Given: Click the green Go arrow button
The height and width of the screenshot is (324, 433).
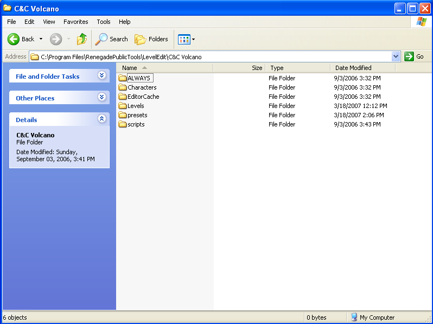Looking at the screenshot, I should tap(409, 56).
